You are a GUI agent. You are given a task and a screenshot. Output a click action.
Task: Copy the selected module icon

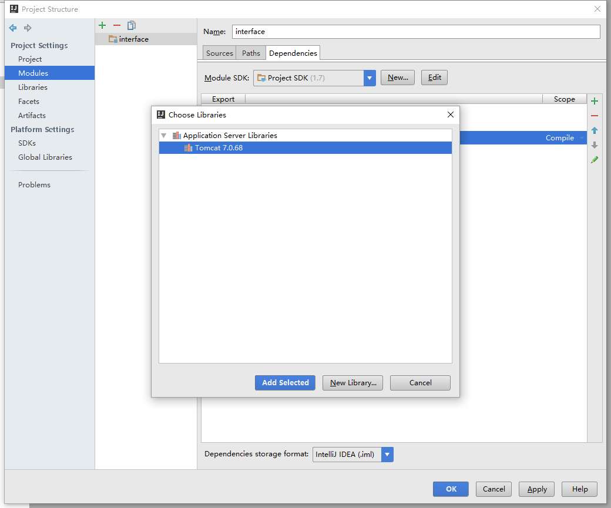point(132,25)
